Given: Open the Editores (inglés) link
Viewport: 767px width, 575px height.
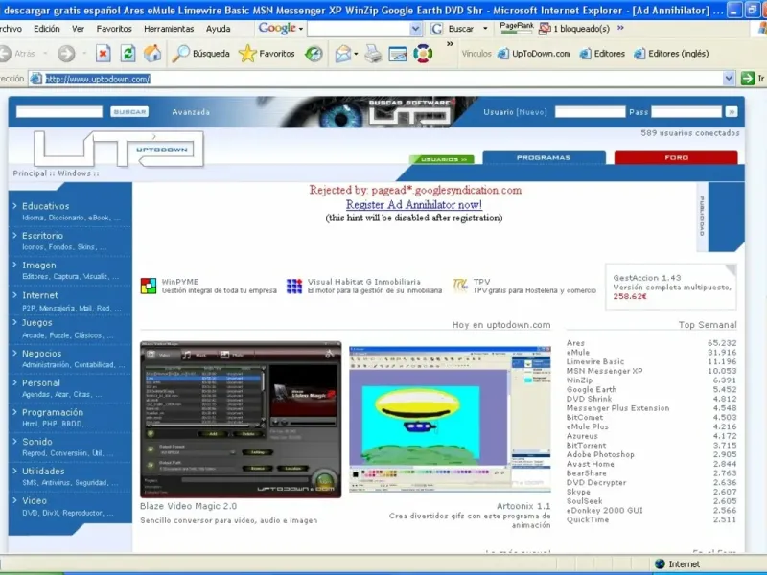Looking at the screenshot, I should tap(671, 54).
